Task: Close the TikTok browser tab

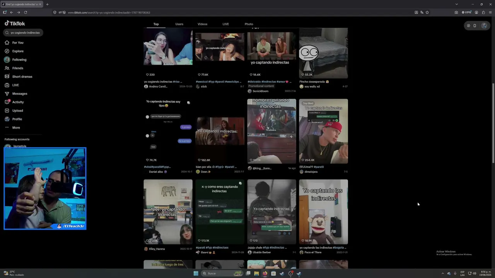Action: coord(40,4)
